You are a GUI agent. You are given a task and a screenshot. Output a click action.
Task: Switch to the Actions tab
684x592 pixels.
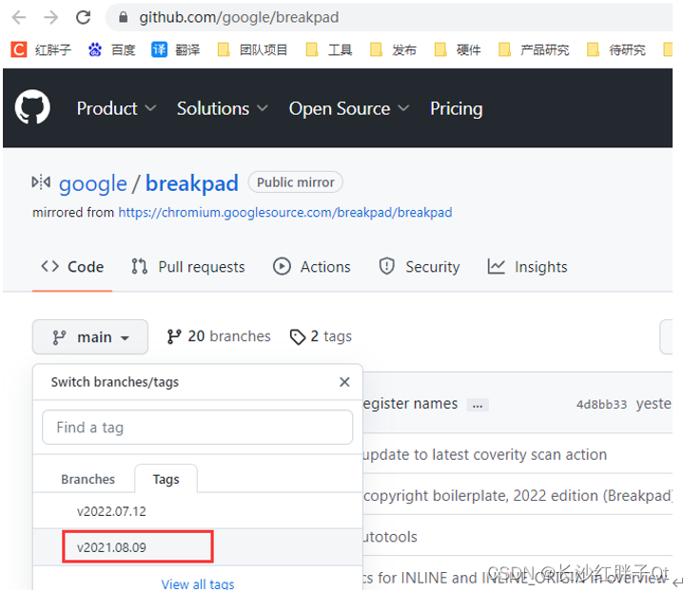tap(312, 267)
